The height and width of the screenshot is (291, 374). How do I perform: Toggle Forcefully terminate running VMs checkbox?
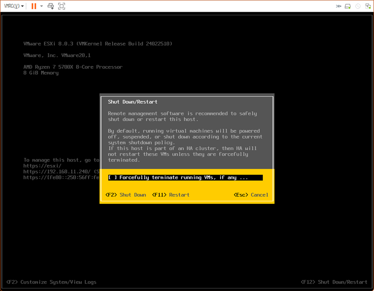click(x=185, y=178)
